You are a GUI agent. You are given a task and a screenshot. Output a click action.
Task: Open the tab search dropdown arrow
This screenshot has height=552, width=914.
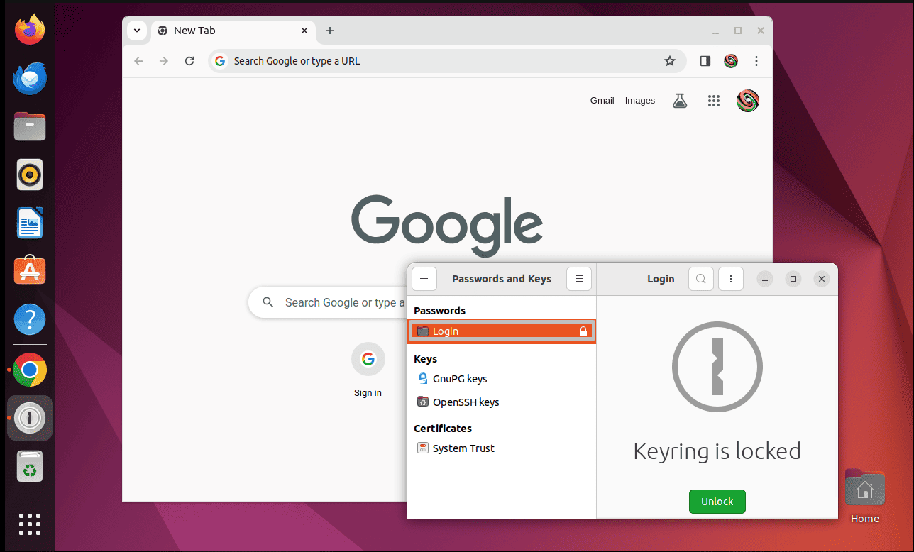[x=137, y=31]
